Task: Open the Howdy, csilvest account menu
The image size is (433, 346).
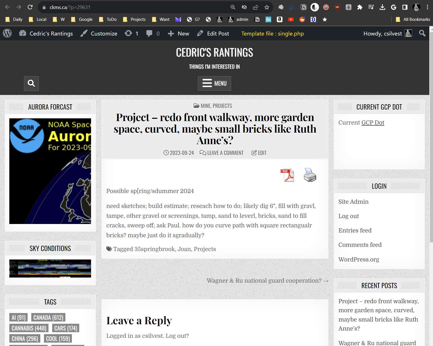Action: click(x=387, y=34)
